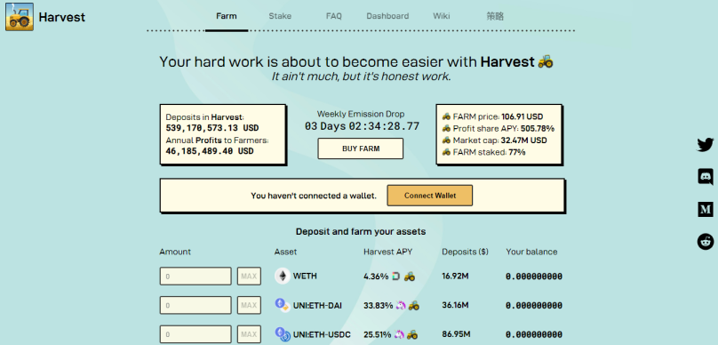718x345 pixels.
Task: Click the tractor icon in UNI:ETH-DAI APY
Action: (413, 305)
